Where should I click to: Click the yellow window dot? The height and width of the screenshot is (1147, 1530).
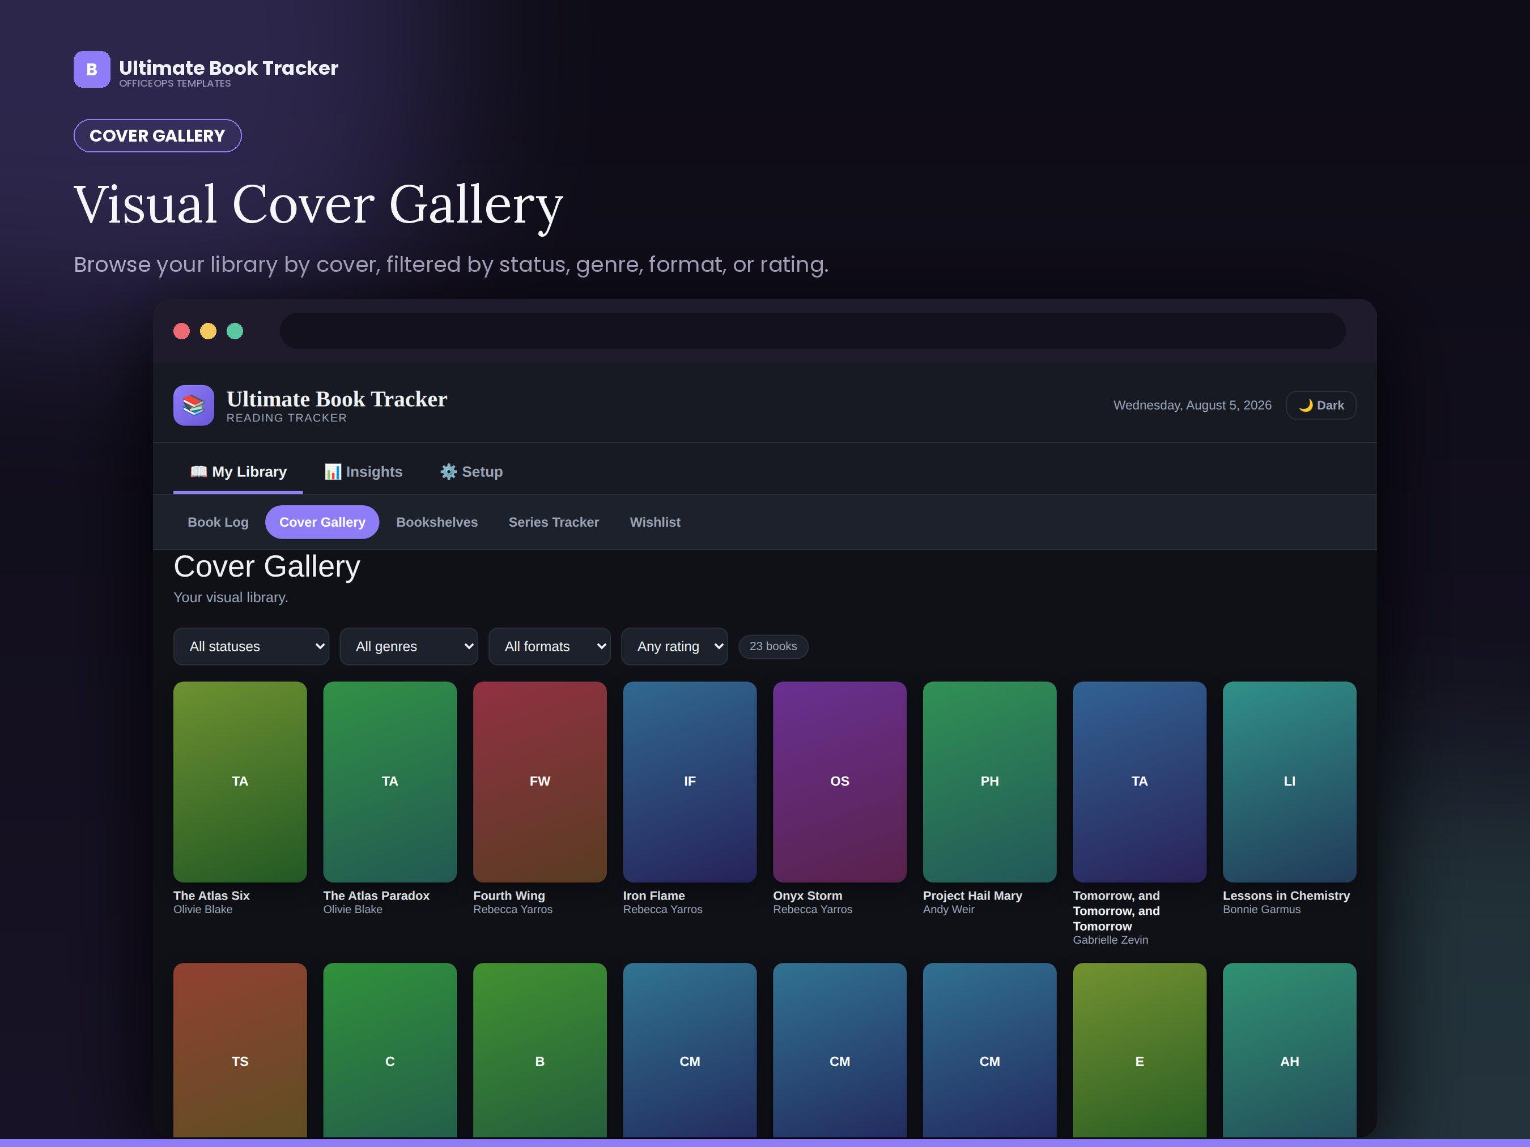click(x=208, y=331)
